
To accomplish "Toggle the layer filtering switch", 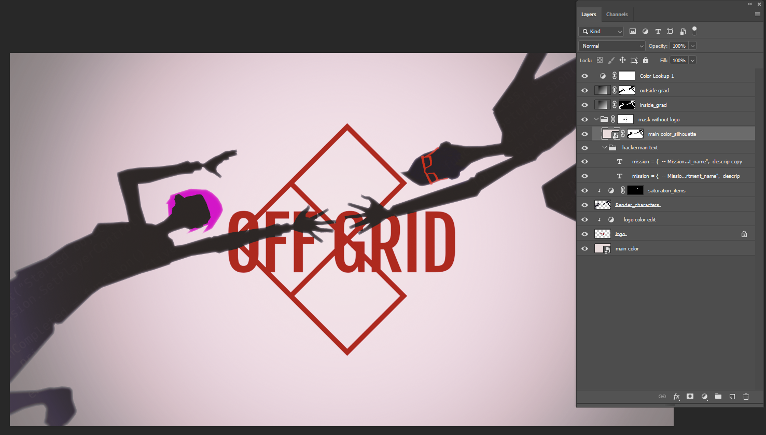I will [x=694, y=31].
